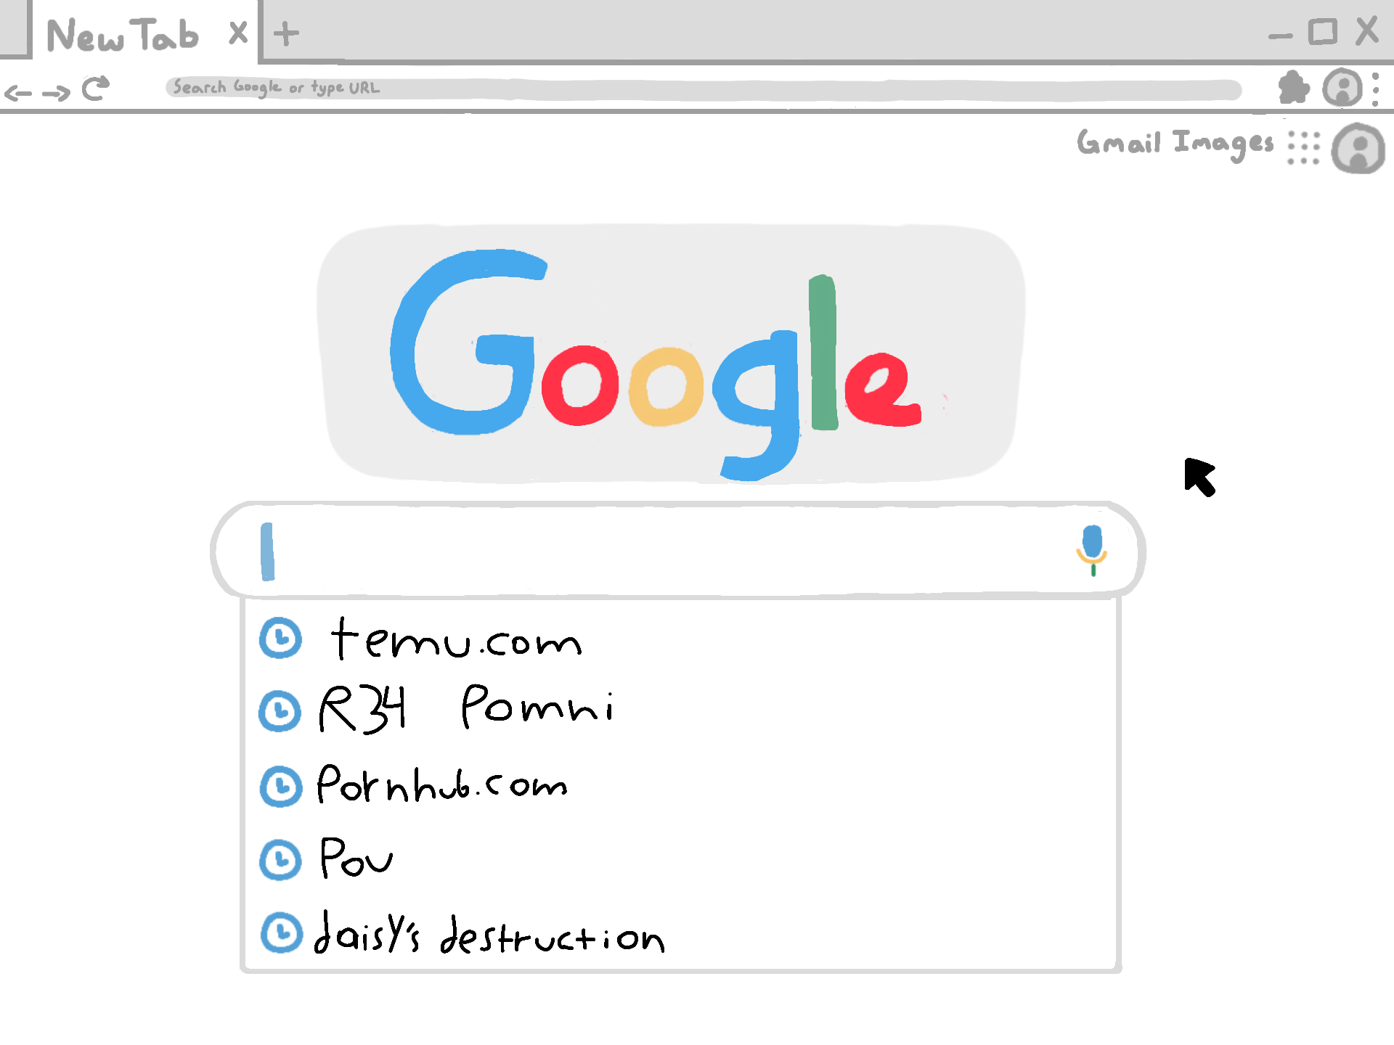The image size is (1394, 1045).
Task: Go back with the left arrow
Action: (x=18, y=93)
